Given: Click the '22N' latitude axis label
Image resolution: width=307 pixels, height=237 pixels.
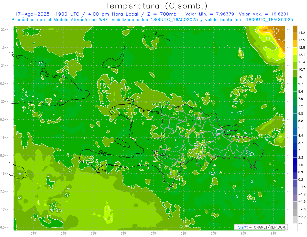Looking at the screenshot, I should pos(4,30).
